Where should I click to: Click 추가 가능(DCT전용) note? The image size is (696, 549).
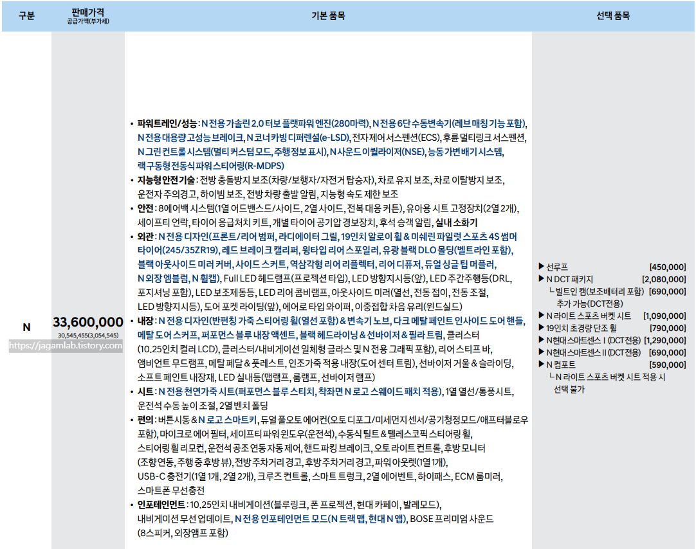coord(590,304)
